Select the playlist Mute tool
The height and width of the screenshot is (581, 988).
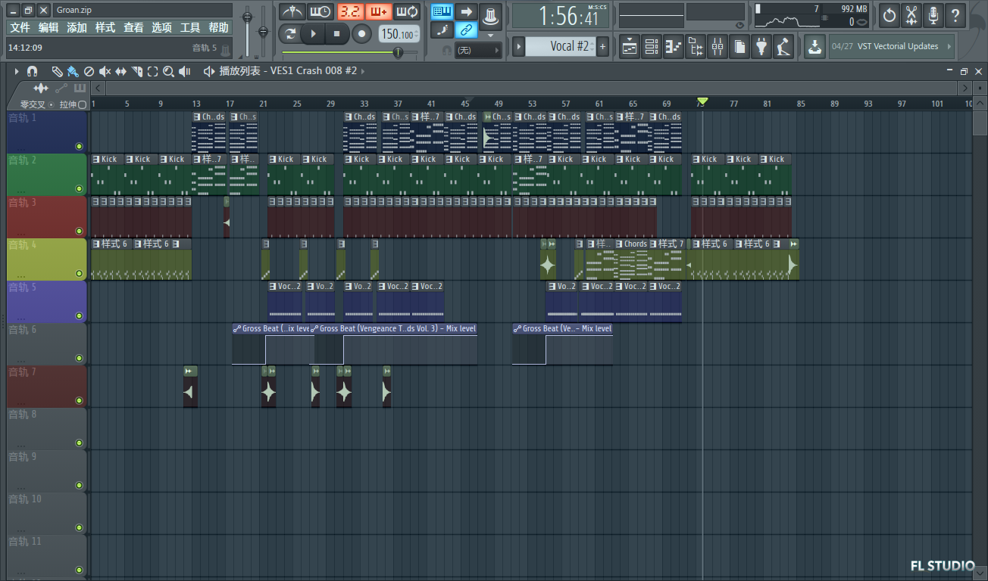[x=105, y=71]
